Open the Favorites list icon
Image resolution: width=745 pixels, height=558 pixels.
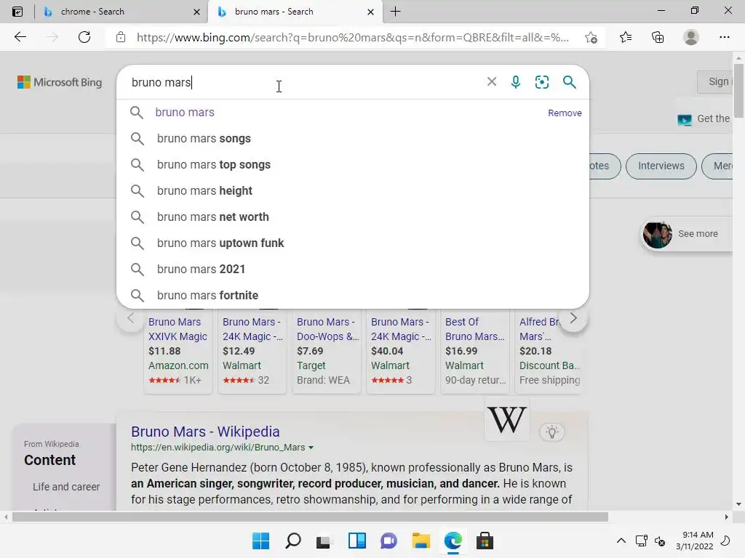click(625, 37)
